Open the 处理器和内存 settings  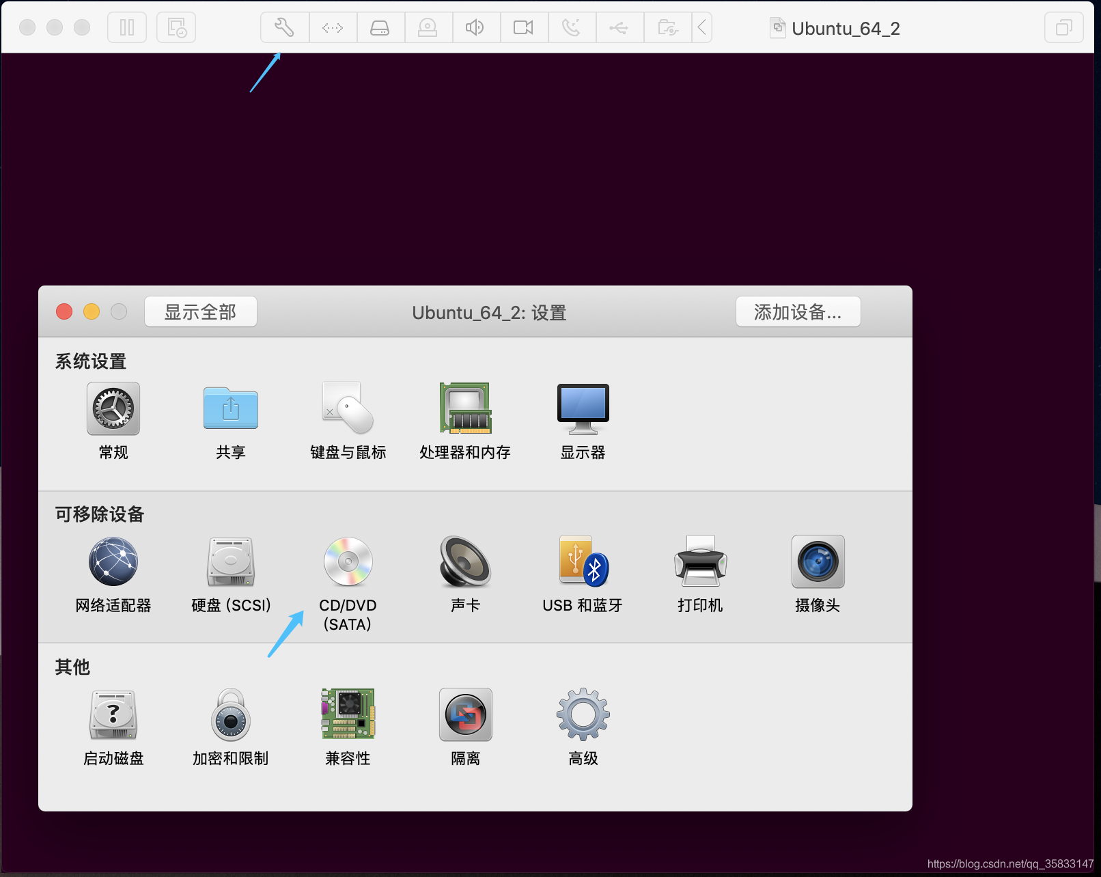click(465, 408)
